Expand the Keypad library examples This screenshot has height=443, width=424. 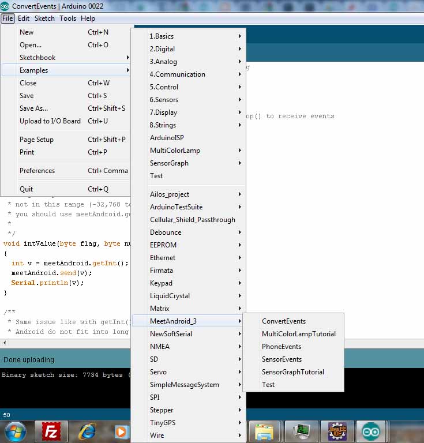click(x=189, y=283)
